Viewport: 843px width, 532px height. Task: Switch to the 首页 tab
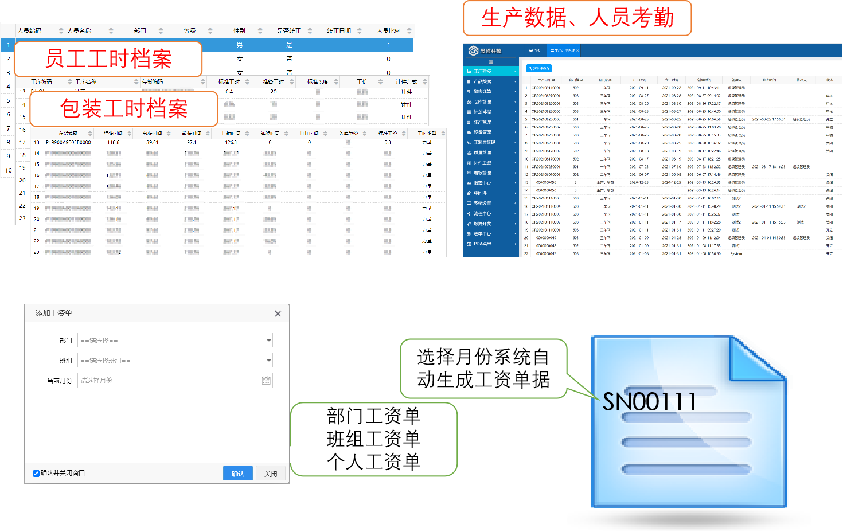click(534, 50)
